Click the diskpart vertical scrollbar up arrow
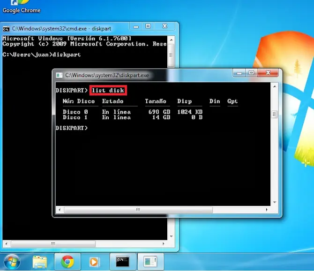Screen dimensions: 314x271 tap(275, 85)
